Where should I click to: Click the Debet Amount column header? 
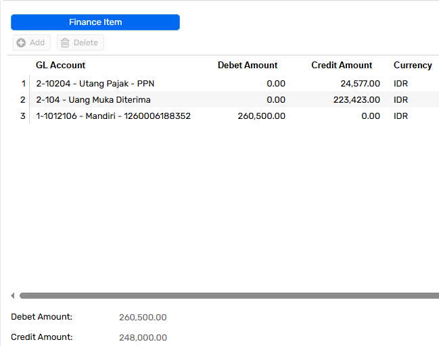248,65
